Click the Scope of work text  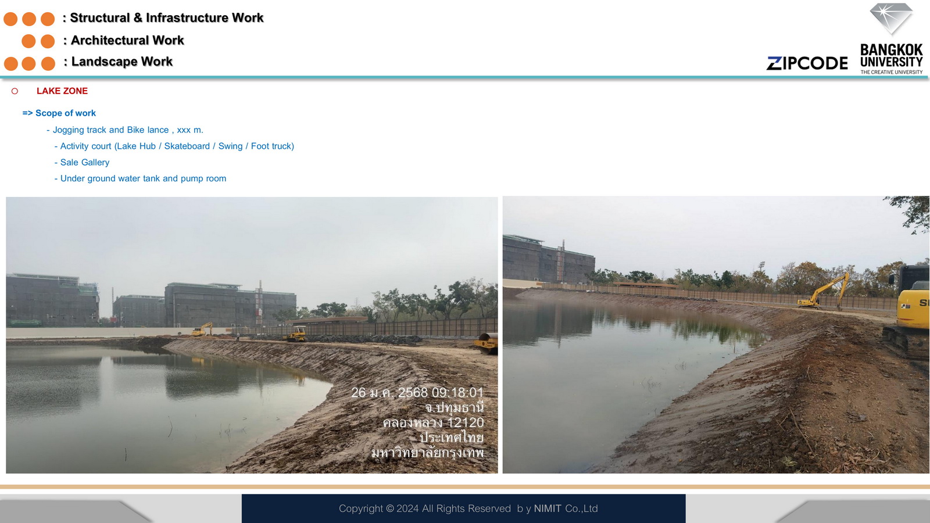[x=66, y=113]
